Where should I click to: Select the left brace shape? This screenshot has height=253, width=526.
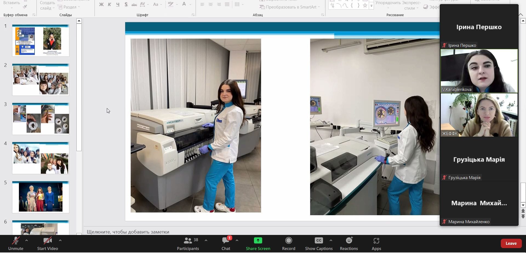point(352,5)
